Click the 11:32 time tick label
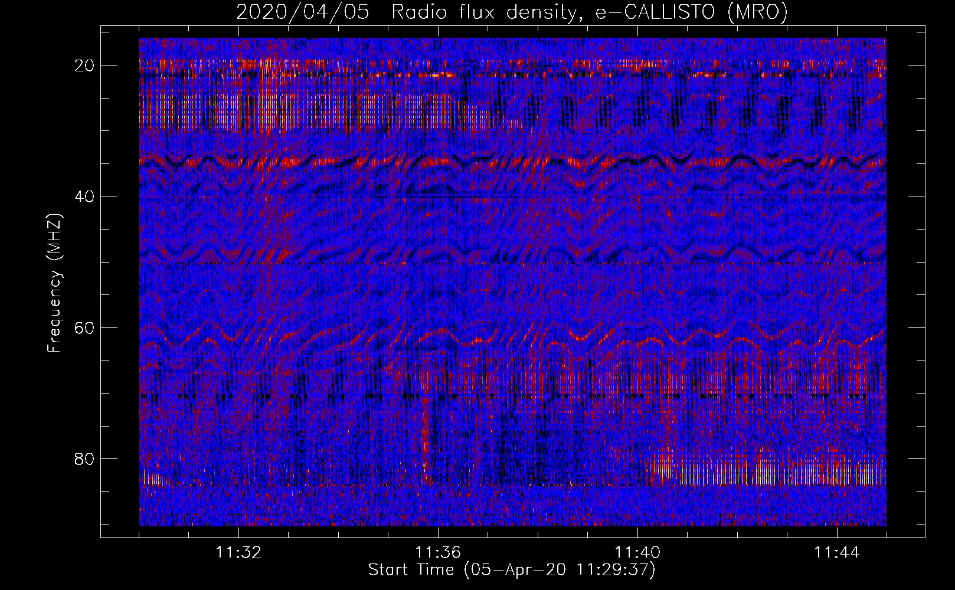Viewport: 955px width, 590px height. pos(238,552)
